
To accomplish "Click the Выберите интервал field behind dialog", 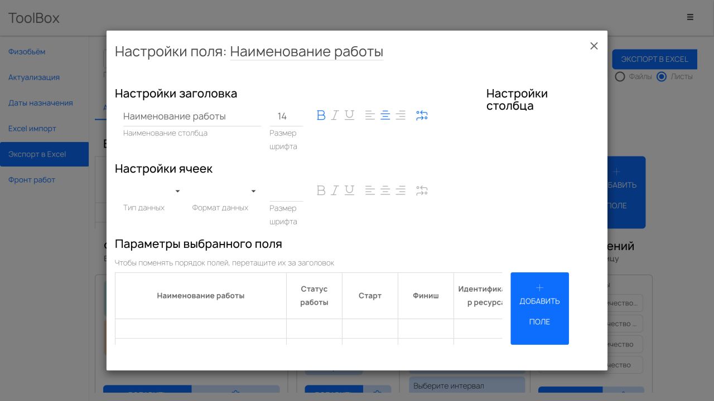I will click(467, 385).
